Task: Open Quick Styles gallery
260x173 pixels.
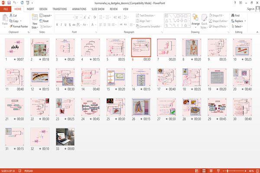Action: [204, 21]
